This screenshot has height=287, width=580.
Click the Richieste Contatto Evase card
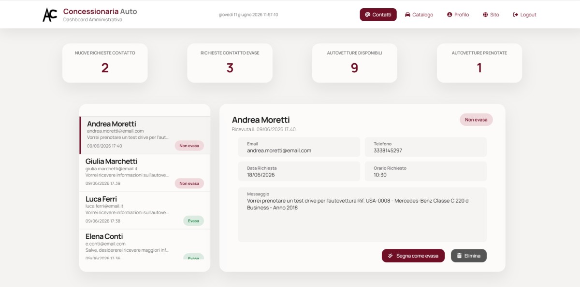pos(230,63)
